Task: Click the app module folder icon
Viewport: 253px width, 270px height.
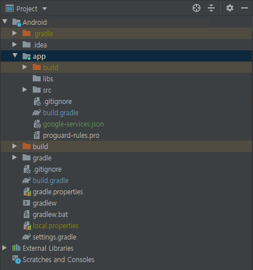Action: tap(27, 56)
